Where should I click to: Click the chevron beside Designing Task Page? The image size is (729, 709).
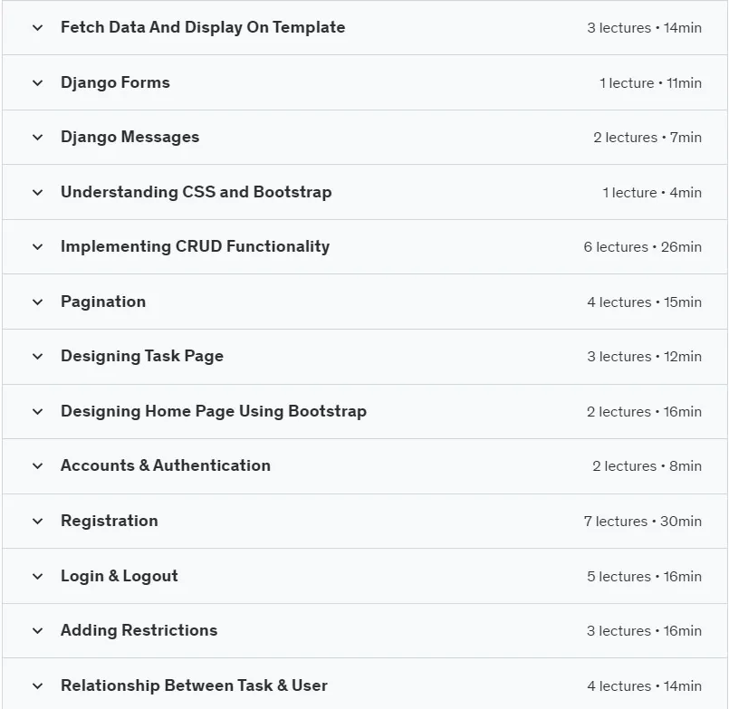click(x=38, y=357)
